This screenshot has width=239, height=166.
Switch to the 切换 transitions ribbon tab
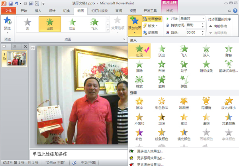coord(66,11)
